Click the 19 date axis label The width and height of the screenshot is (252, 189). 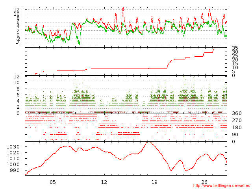click(x=154, y=182)
